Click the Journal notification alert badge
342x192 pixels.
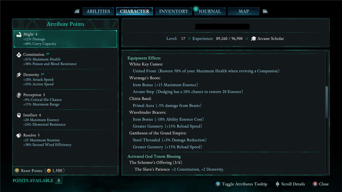pos(196,9)
